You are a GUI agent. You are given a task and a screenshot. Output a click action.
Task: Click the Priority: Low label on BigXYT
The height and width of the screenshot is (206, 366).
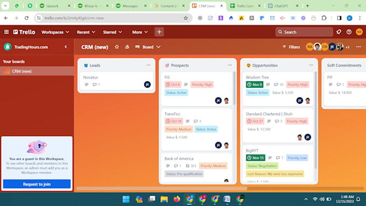pos(297,158)
